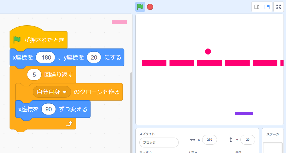Stop the project with red octagon
This screenshot has width=286, height=153.
[x=150, y=7]
